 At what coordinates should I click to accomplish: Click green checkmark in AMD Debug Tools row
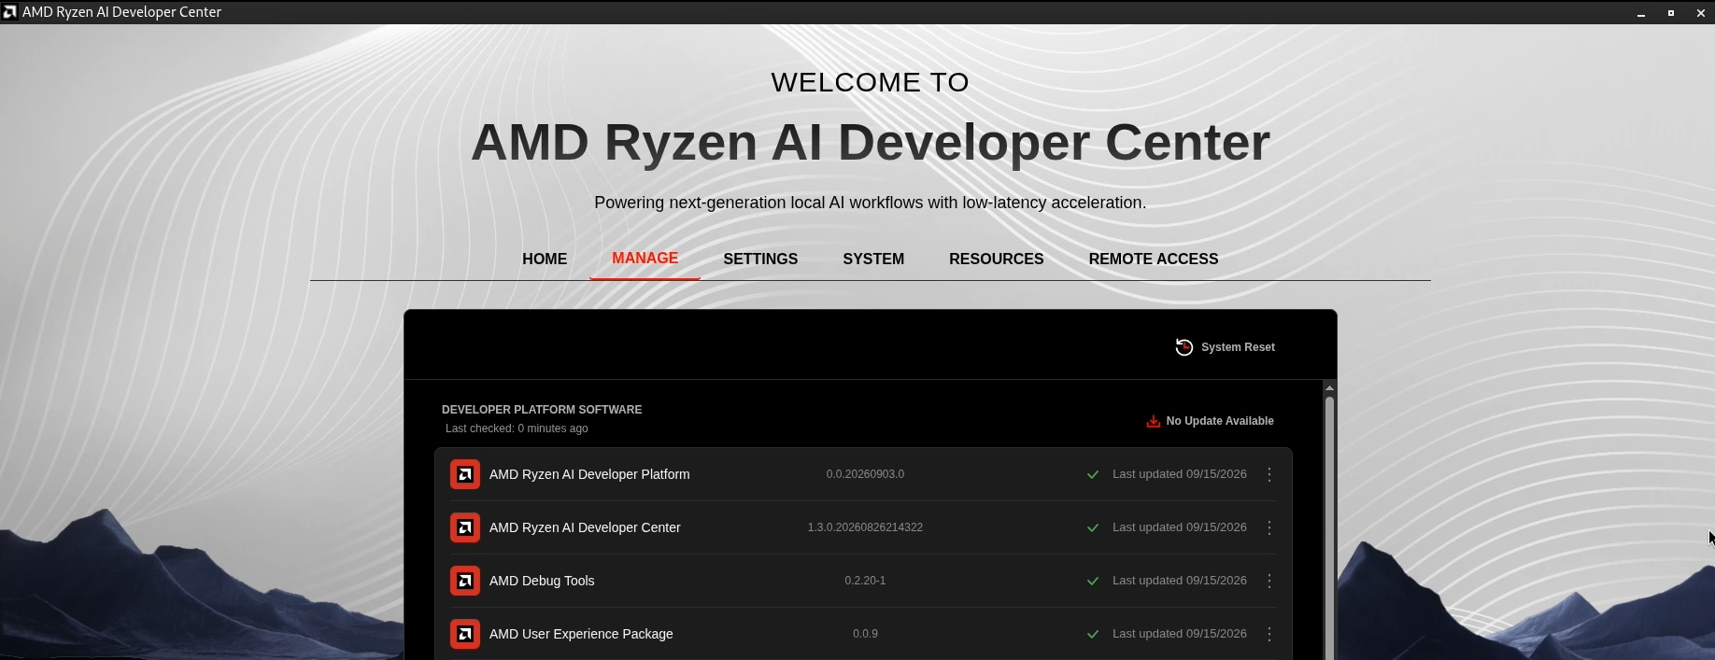pos(1093,581)
